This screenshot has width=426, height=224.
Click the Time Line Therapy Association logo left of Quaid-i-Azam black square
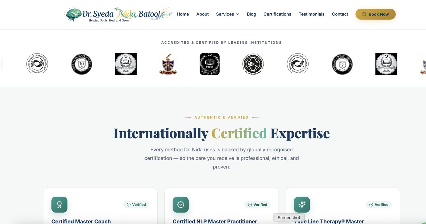(x=82, y=64)
